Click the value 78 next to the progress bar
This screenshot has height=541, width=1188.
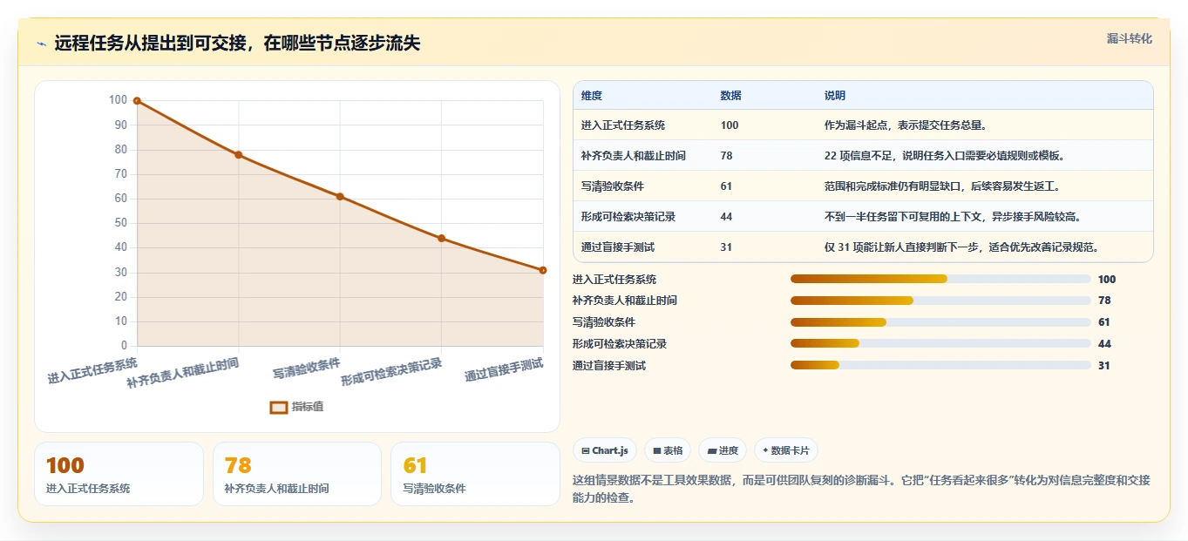tap(1104, 301)
